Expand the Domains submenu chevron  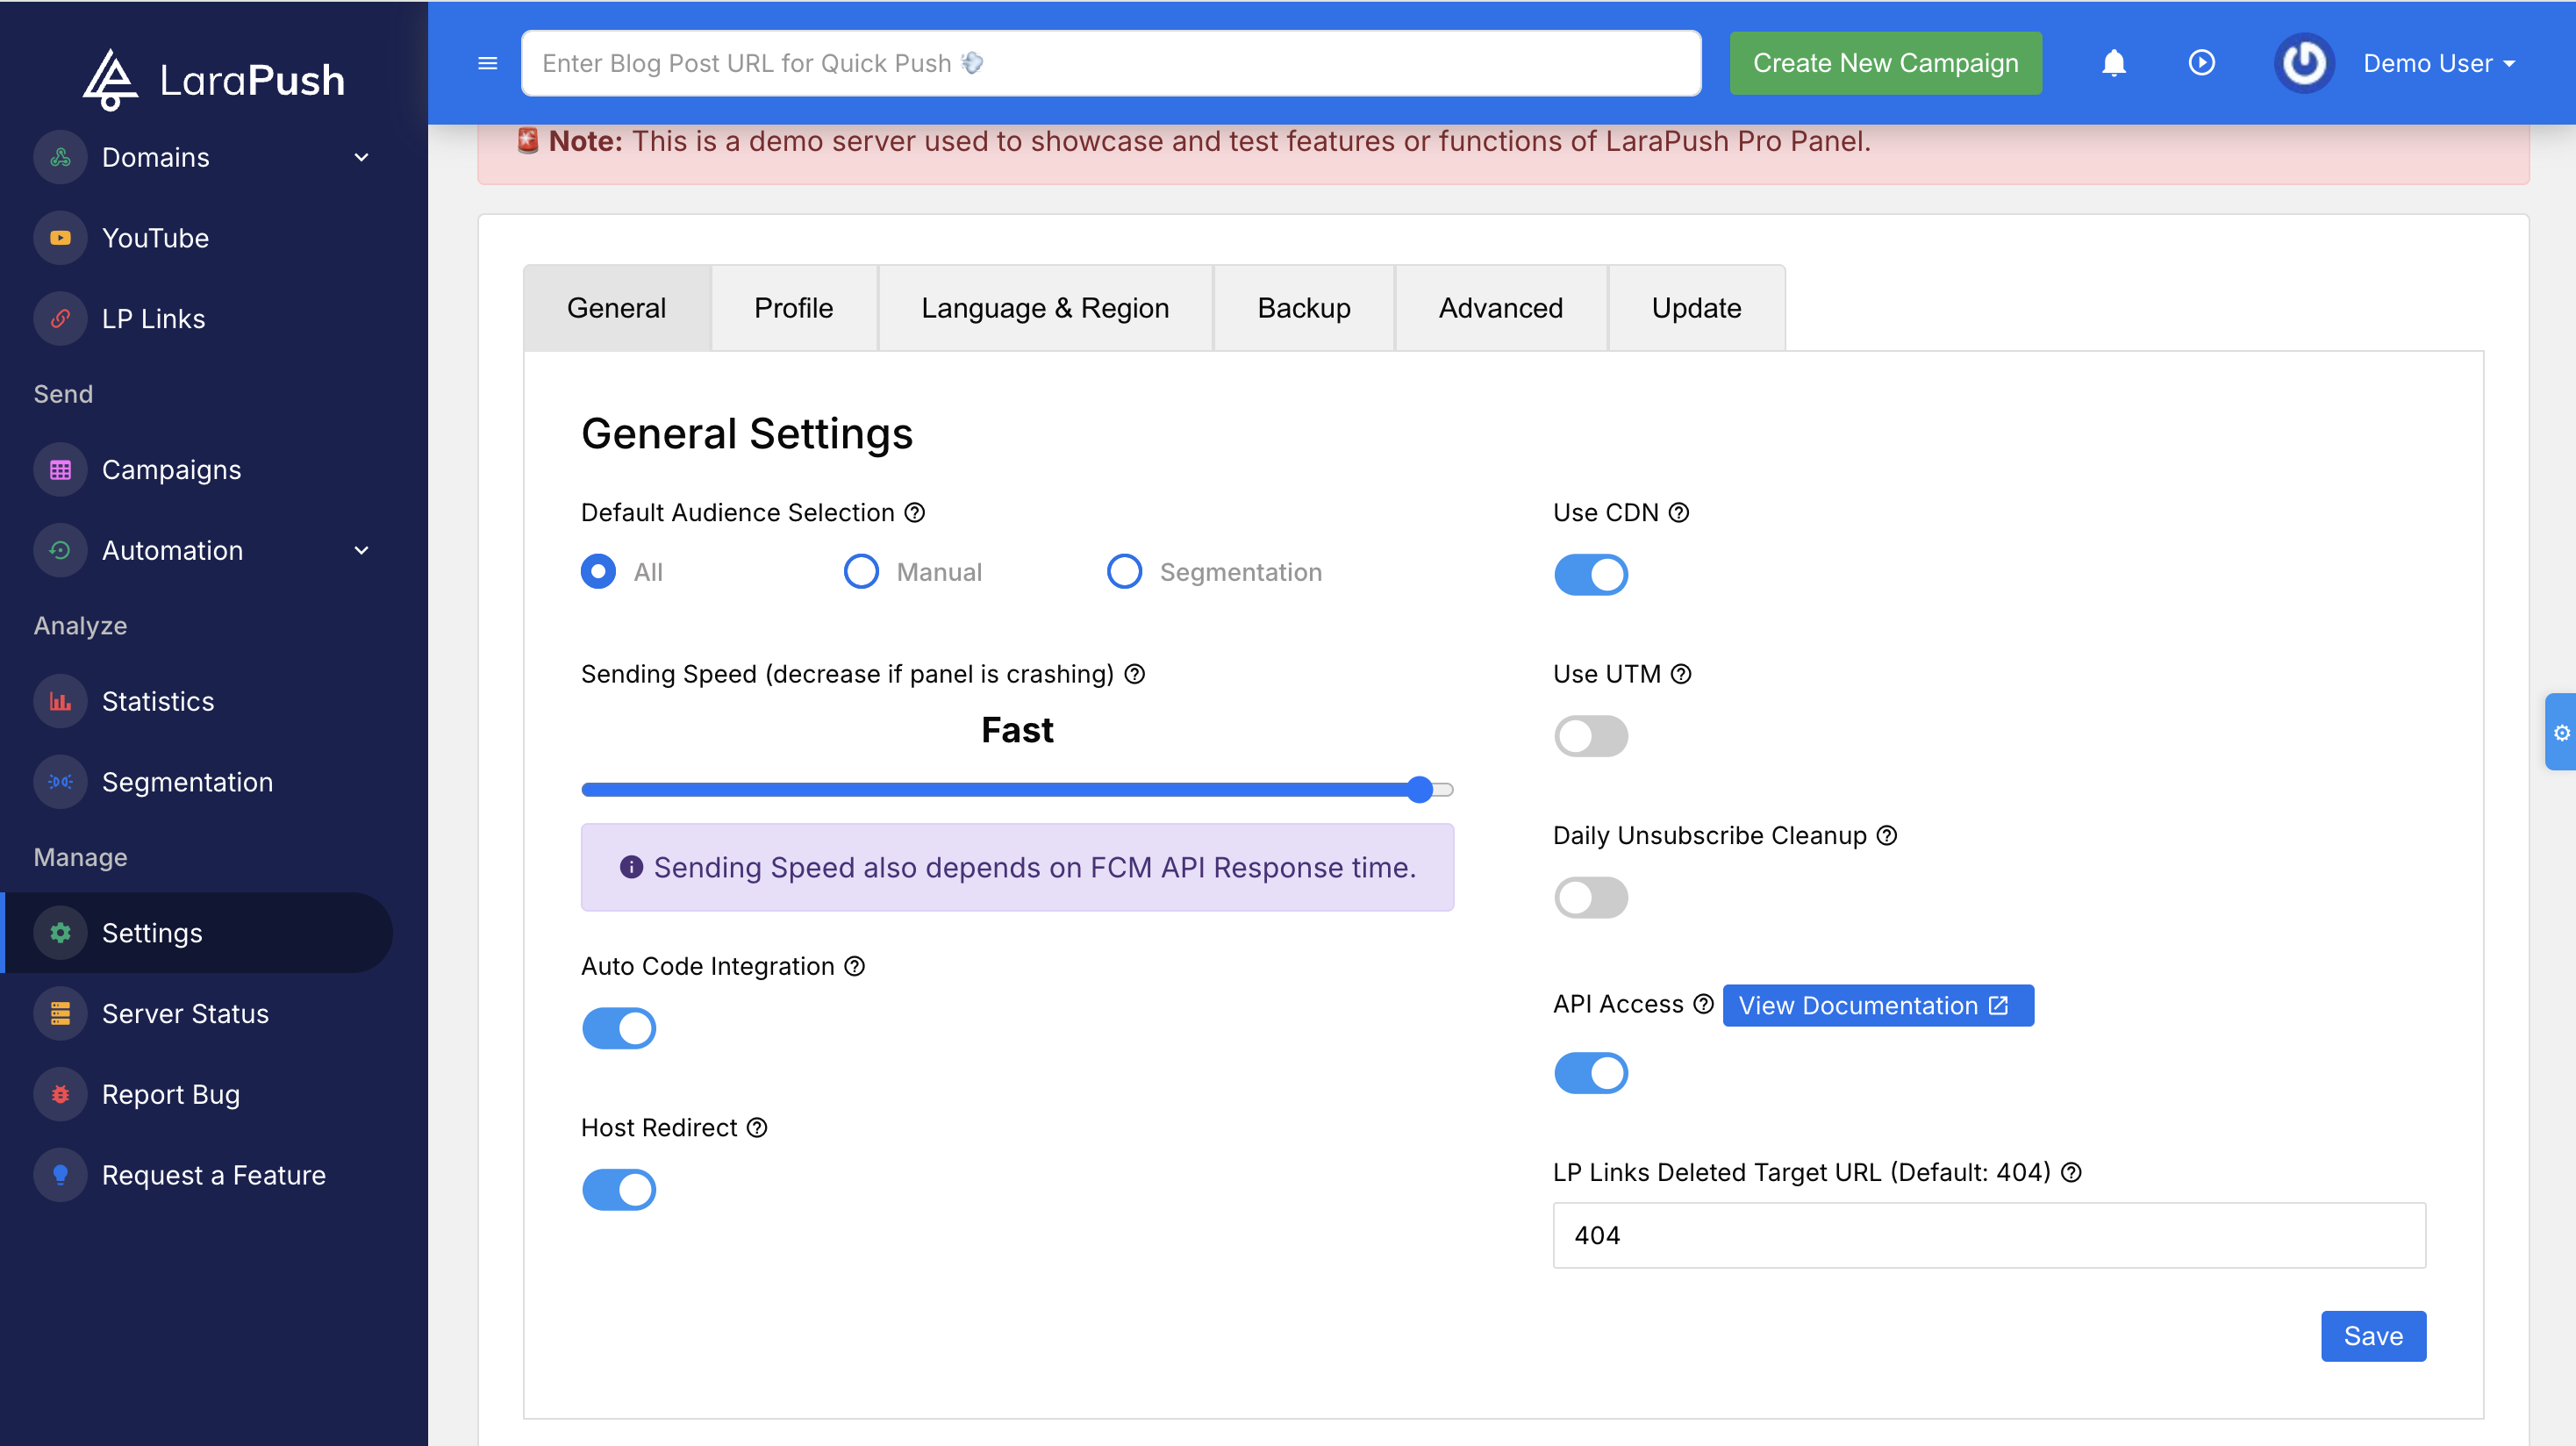[362, 158]
